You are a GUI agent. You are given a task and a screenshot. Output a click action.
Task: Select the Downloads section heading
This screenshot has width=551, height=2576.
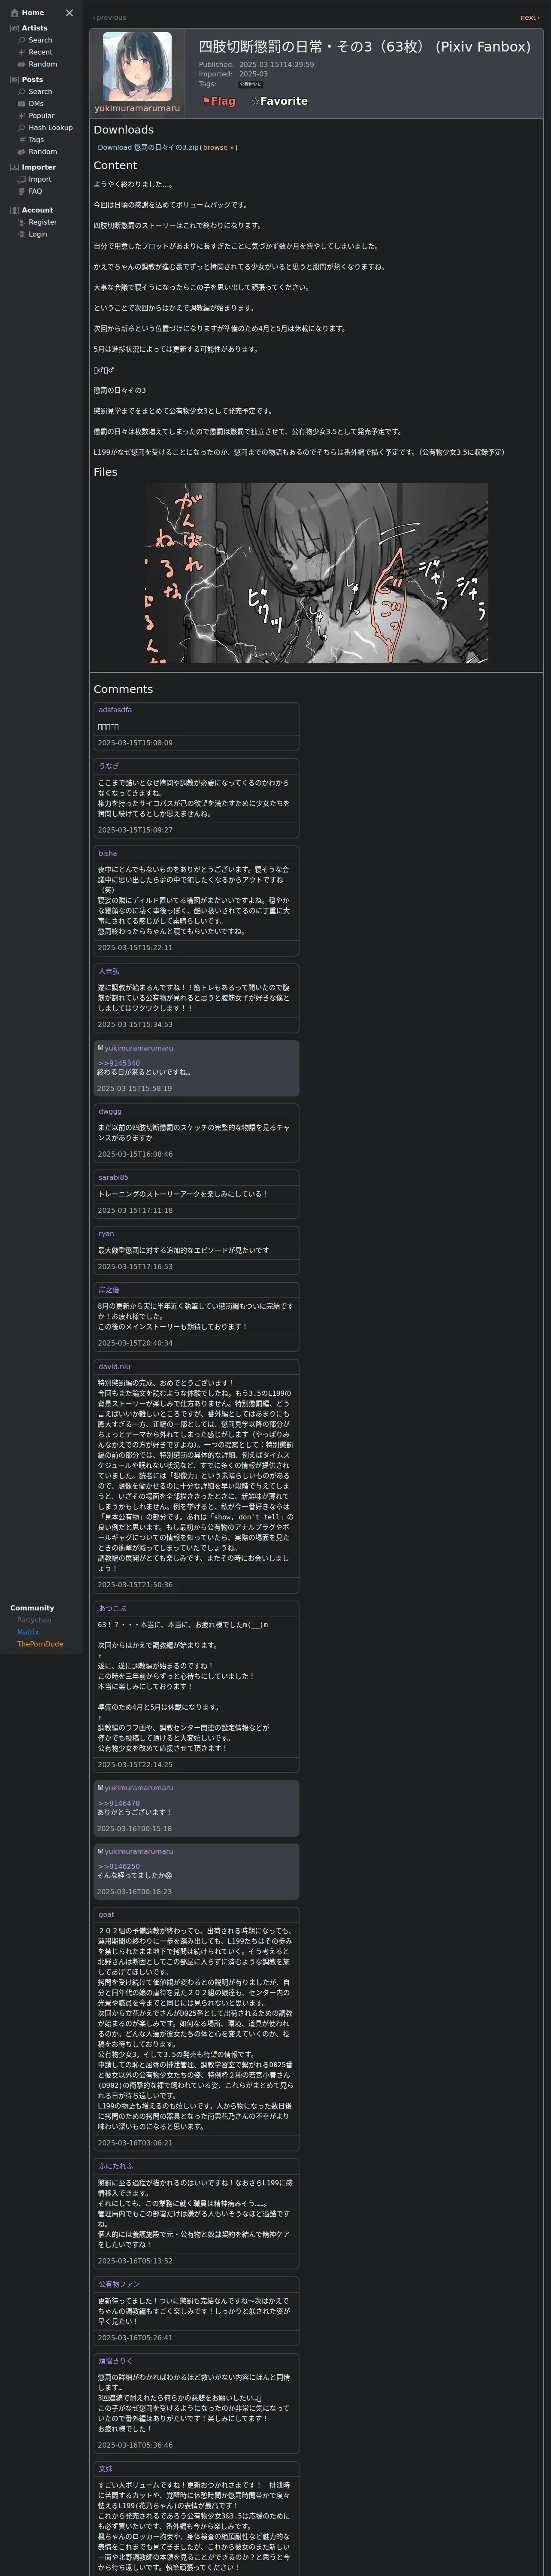pos(124,130)
